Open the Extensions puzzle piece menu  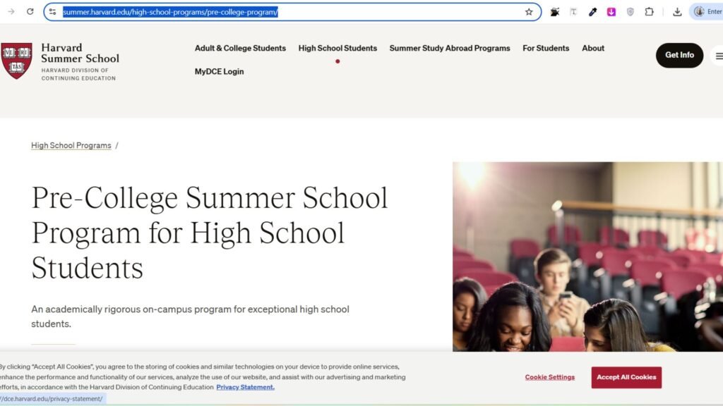tap(649, 12)
